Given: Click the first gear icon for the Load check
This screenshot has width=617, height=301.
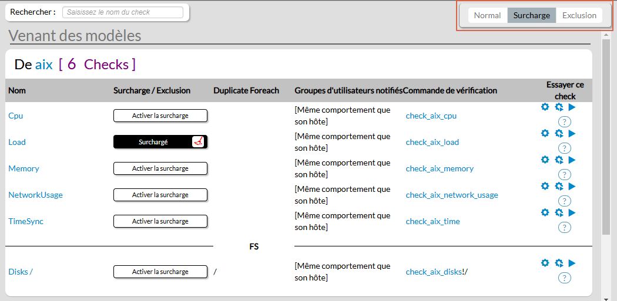Looking at the screenshot, I should tap(545, 133).
